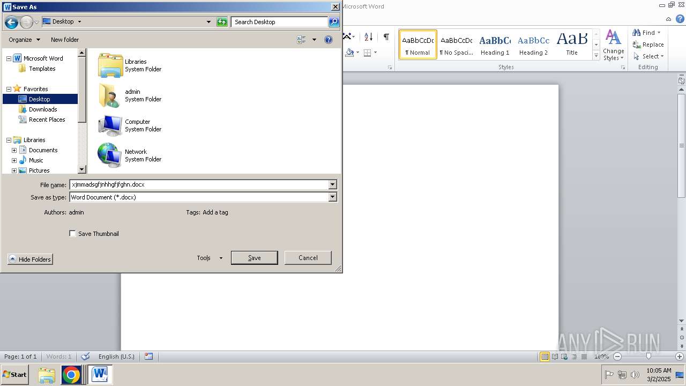Enable Save Thumbnail checkbox
The width and height of the screenshot is (686, 386).
click(72, 234)
